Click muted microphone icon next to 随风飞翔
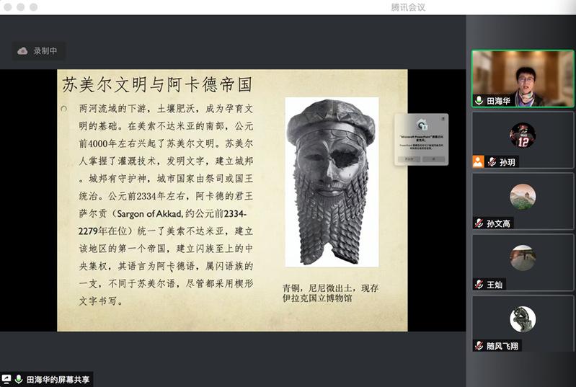The height and width of the screenshot is (387, 576). pos(479,346)
